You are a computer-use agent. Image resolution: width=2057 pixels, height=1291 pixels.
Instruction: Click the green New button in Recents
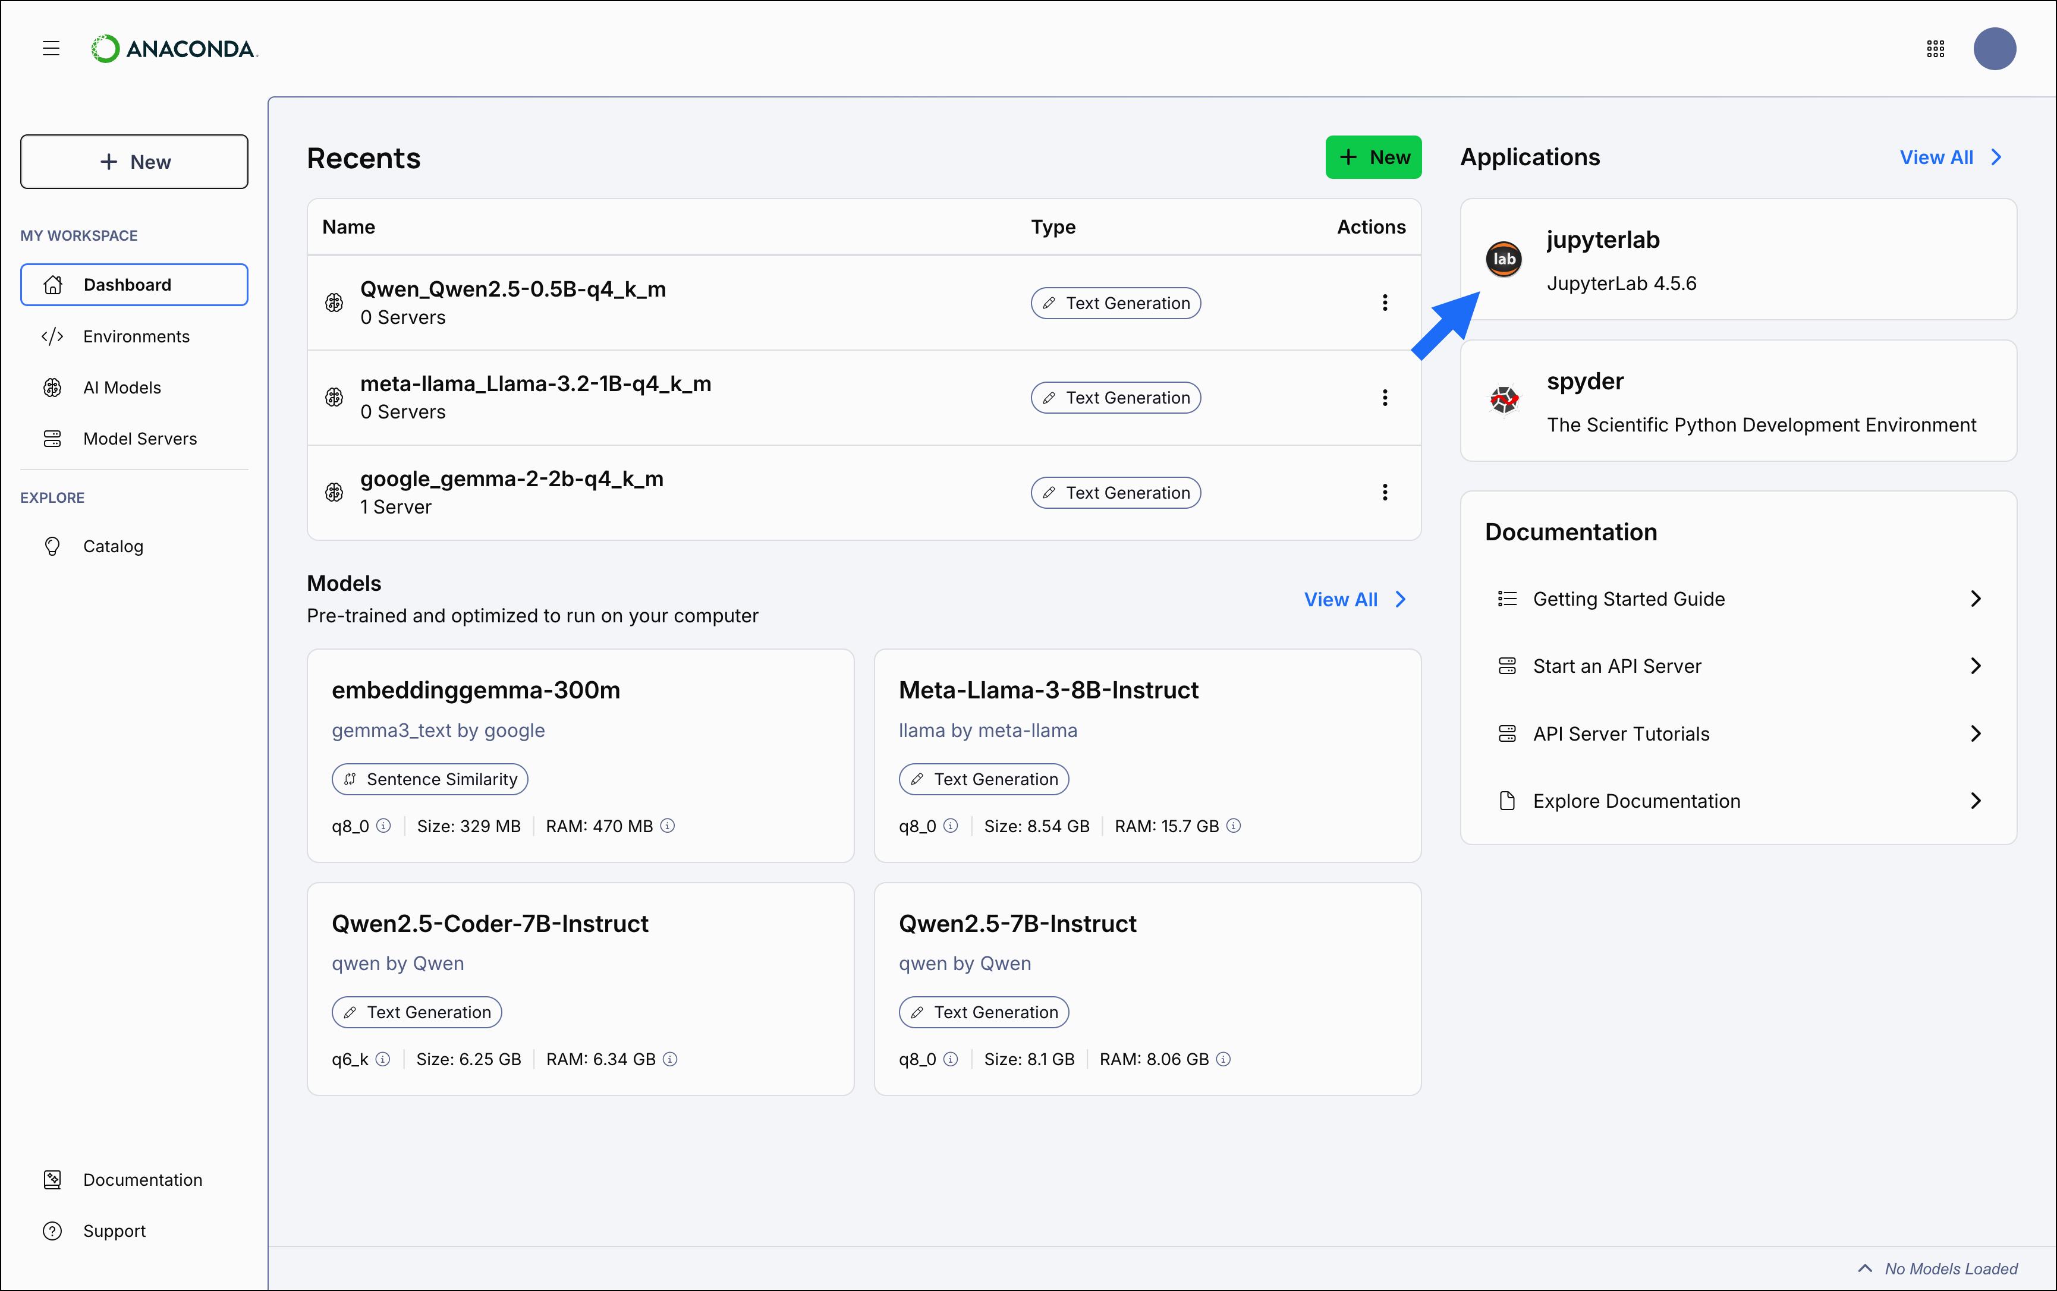pos(1373,157)
